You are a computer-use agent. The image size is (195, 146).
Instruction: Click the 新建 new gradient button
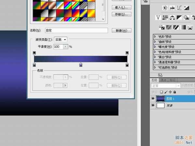pos(121,30)
